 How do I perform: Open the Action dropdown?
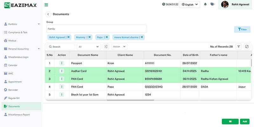pos(119,47)
